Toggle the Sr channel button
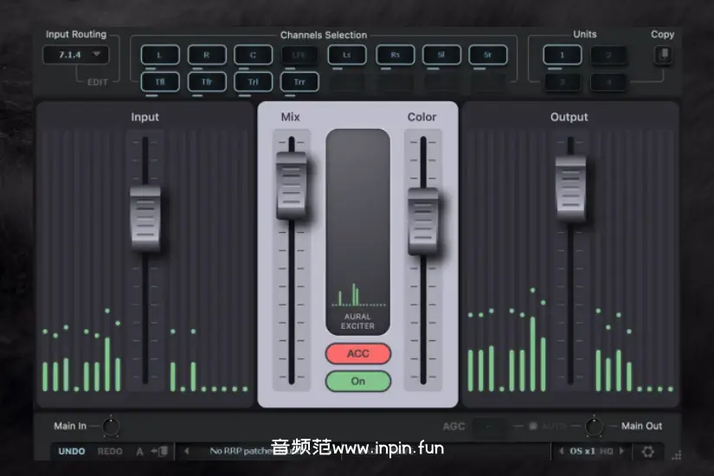714x476 pixels. (488, 55)
